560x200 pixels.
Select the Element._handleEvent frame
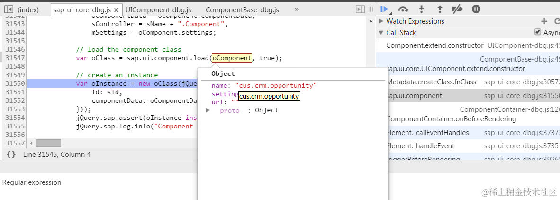click(421, 146)
